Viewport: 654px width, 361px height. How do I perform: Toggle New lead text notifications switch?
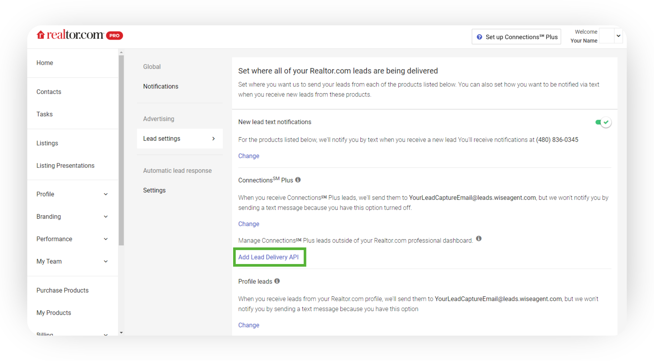603,122
